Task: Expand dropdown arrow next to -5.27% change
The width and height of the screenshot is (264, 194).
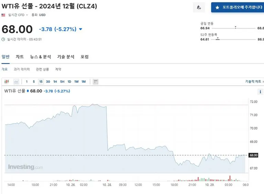Action: click(81, 29)
